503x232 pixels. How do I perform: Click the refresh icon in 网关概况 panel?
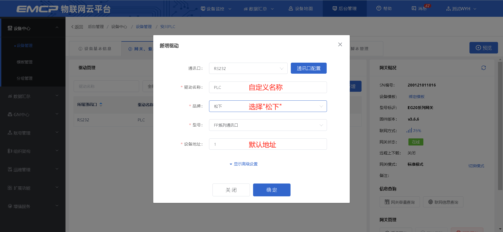tap(483, 68)
